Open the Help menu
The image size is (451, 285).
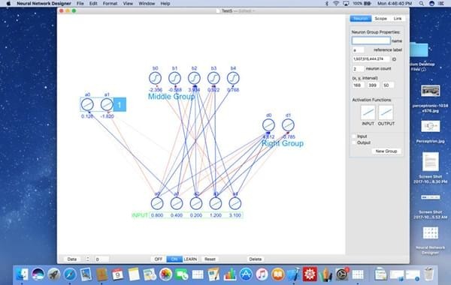tap(165, 4)
